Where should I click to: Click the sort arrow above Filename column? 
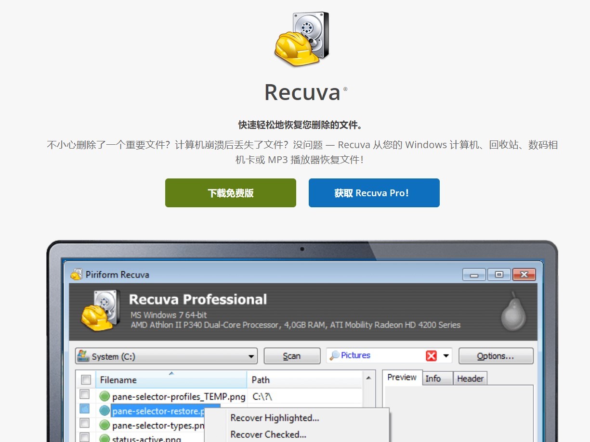coord(171,373)
